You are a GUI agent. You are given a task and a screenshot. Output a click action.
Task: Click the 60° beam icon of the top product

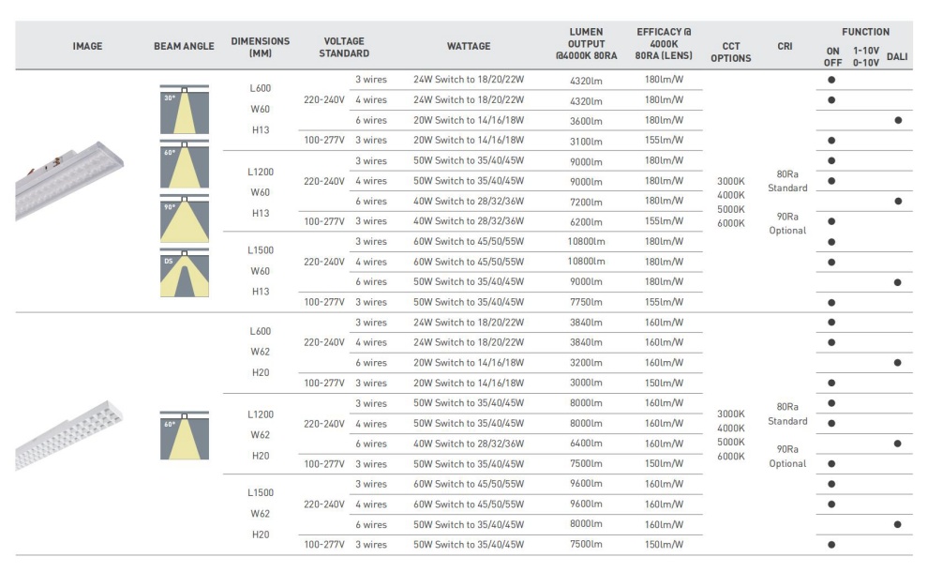pos(184,166)
